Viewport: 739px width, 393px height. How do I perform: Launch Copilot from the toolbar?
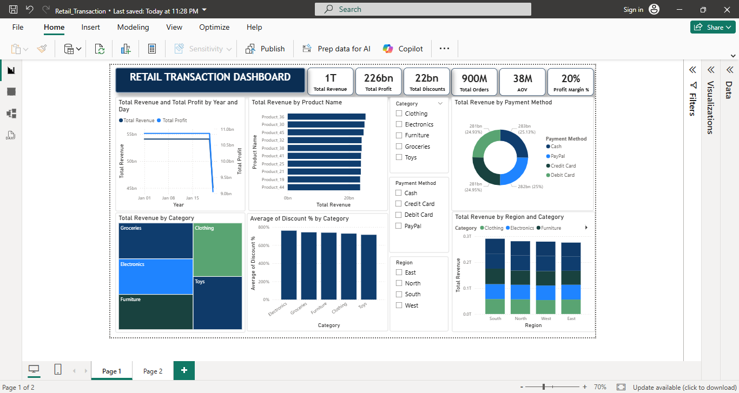click(x=403, y=48)
